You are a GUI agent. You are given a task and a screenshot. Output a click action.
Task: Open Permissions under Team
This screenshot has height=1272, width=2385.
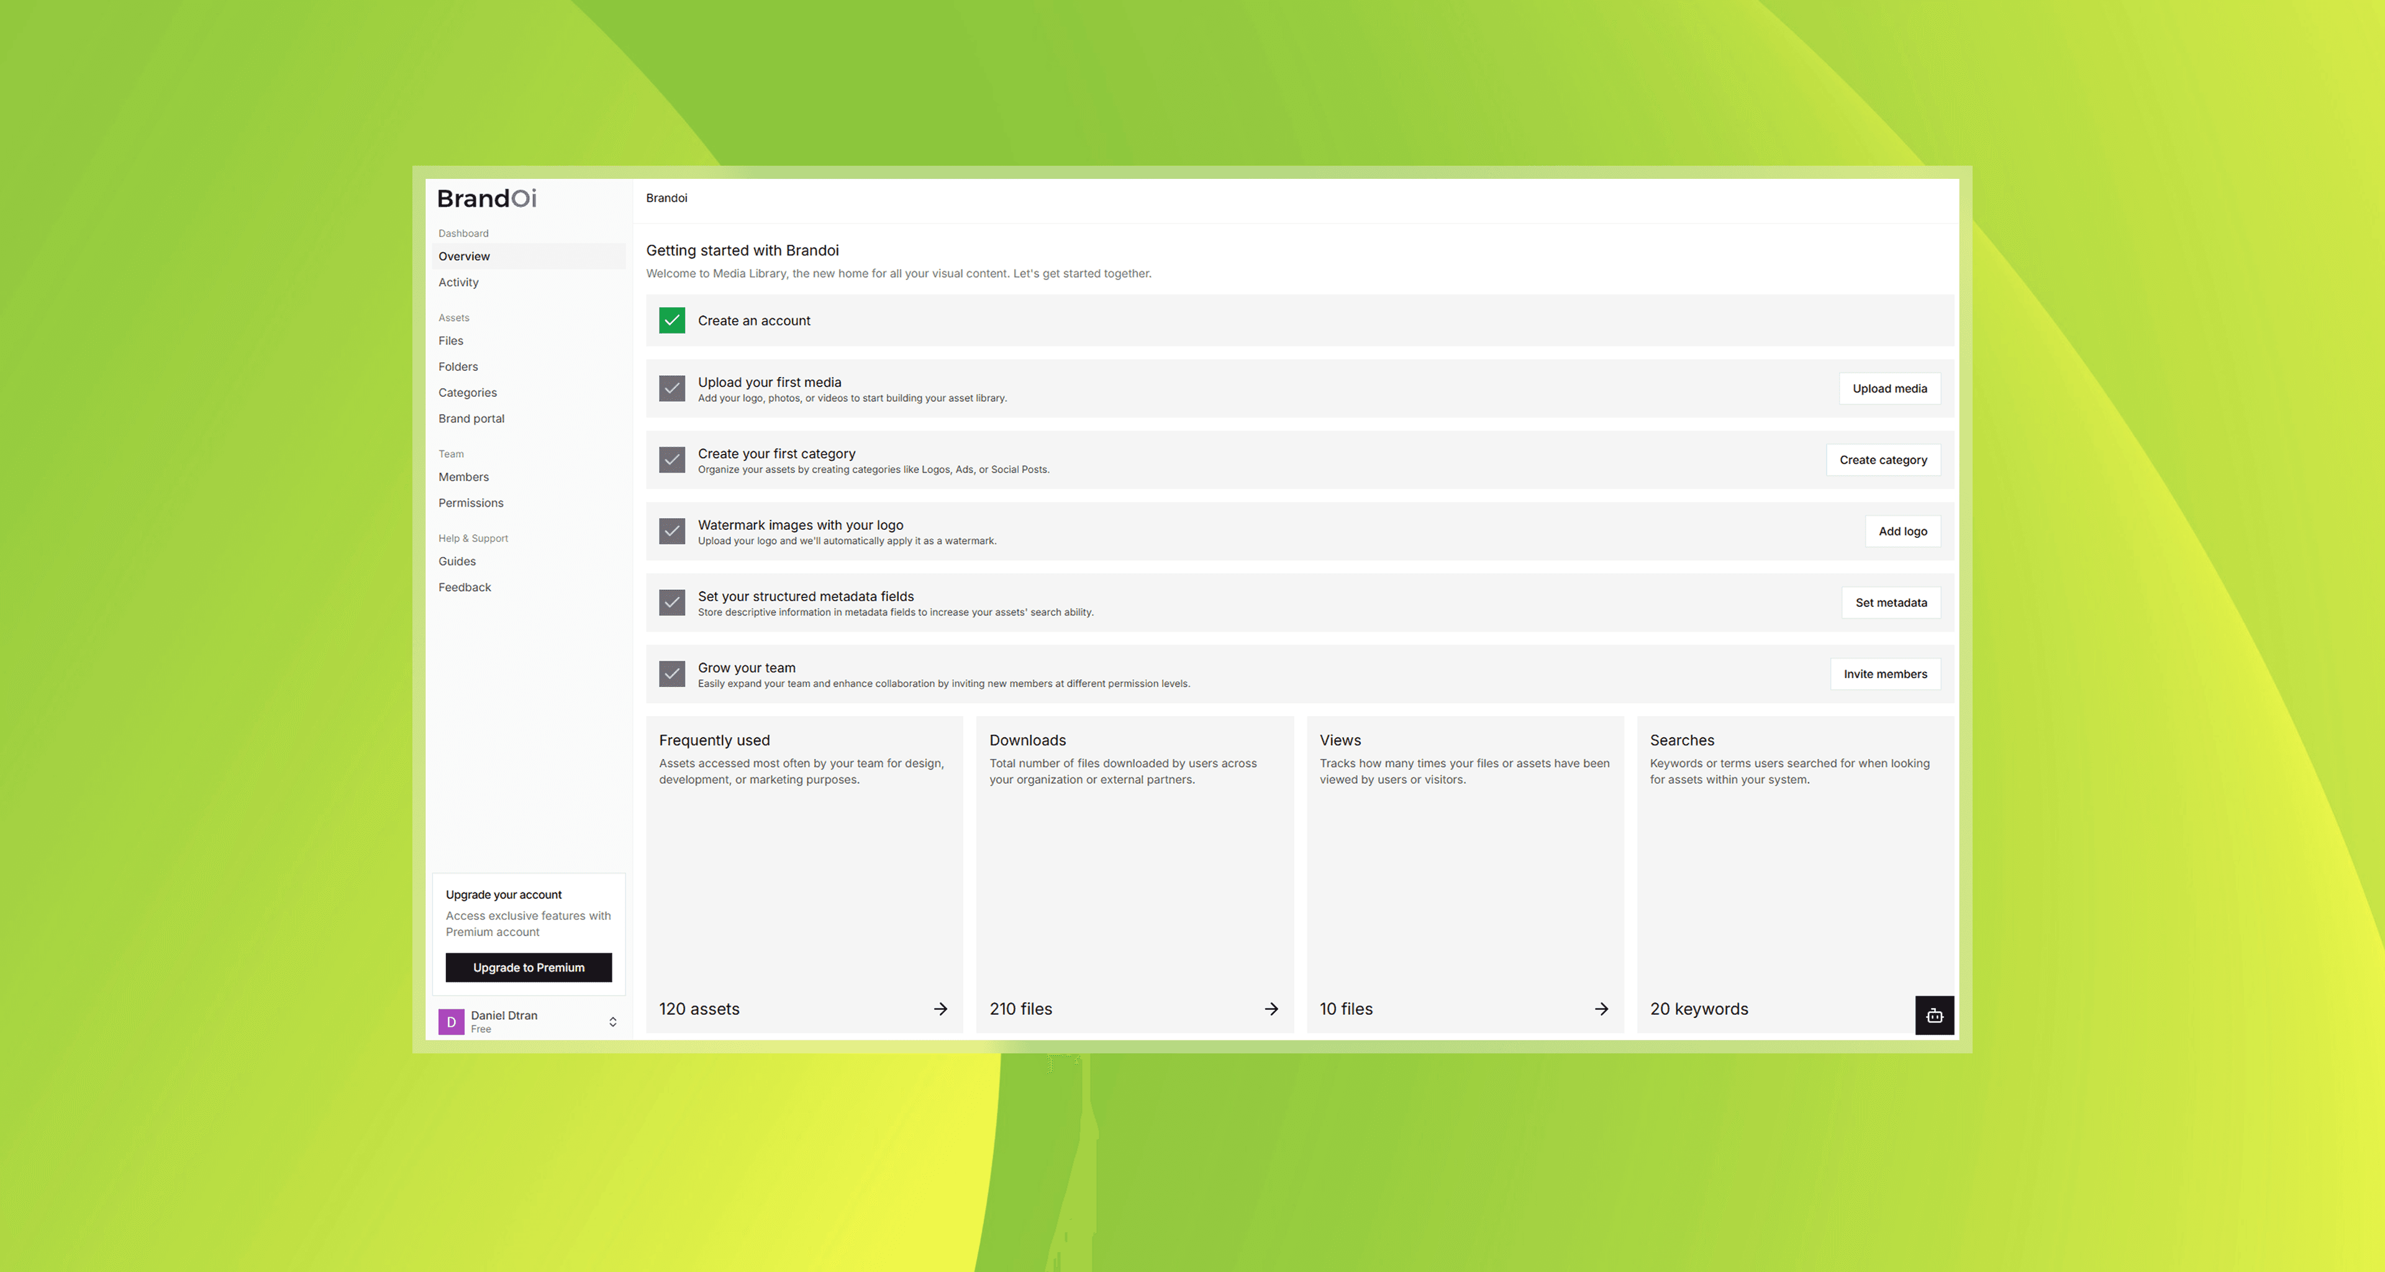click(470, 502)
